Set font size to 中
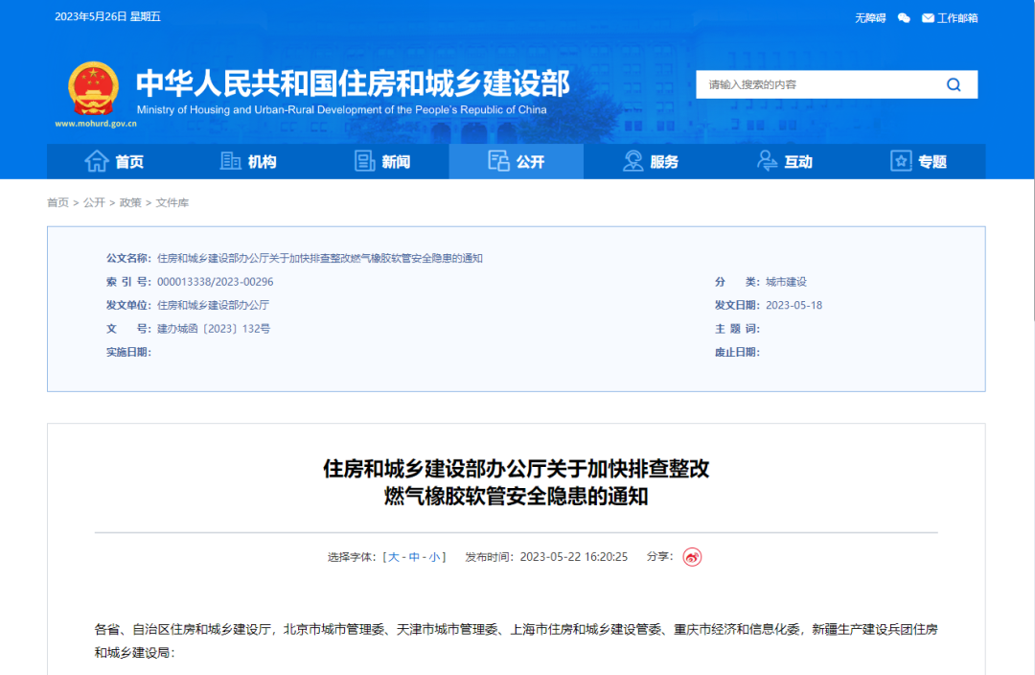Image resolution: width=1035 pixels, height=675 pixels. pos(414,557)
